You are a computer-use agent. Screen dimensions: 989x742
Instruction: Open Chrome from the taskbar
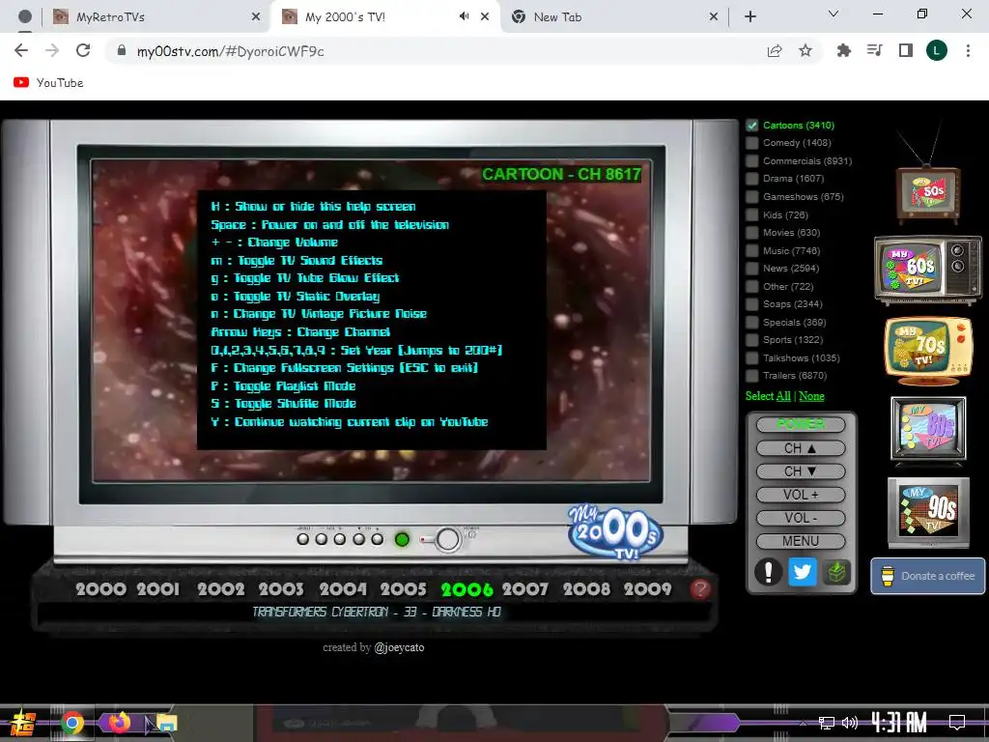pos(72,723)
